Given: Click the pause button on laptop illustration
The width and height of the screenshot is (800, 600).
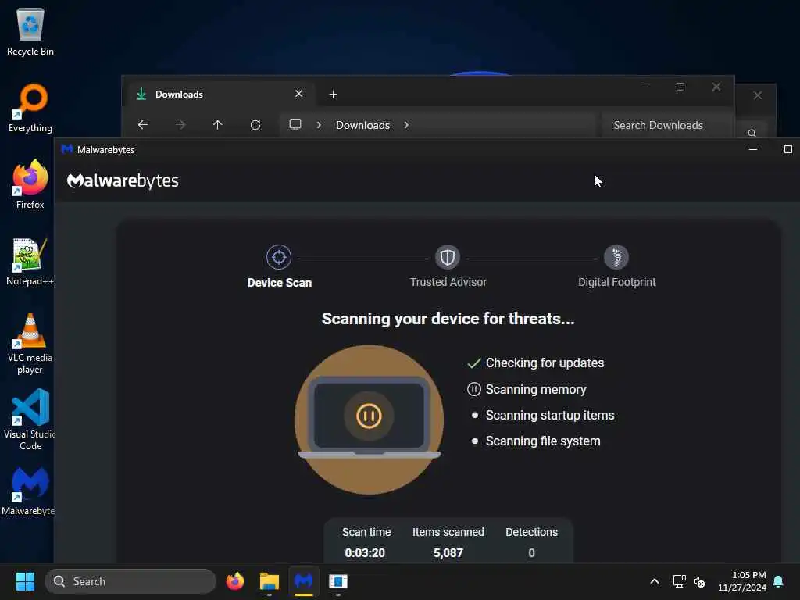Looking at the screenshot, I should 369,416.
